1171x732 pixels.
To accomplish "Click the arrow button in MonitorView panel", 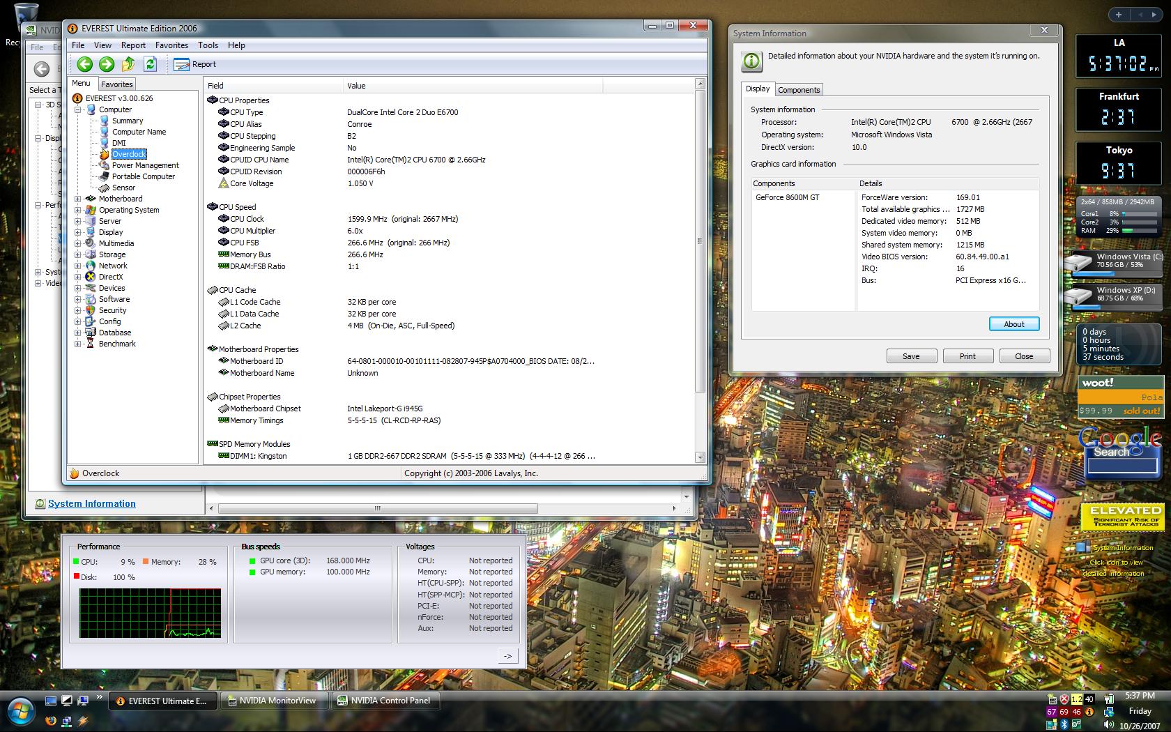I will pyautogui.click(x=508, y=656).
